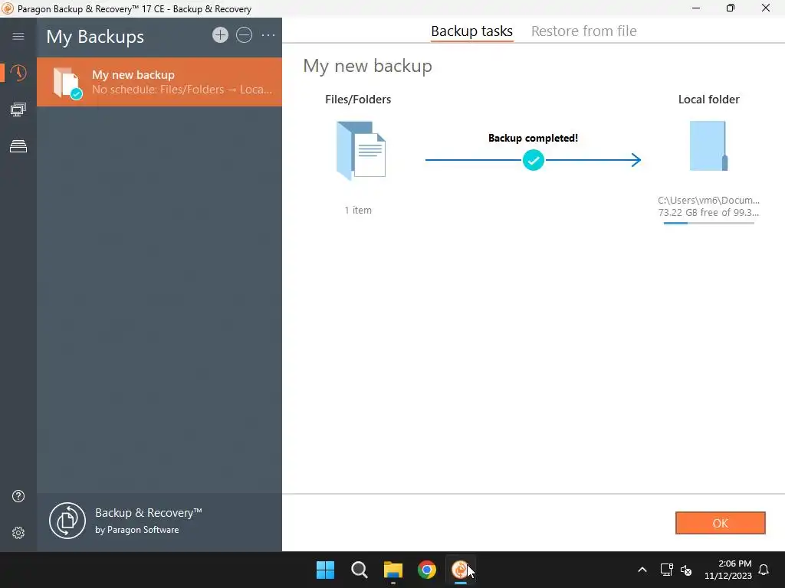Open notifications bell icon
Screen dimensions: 785x588
764,570
